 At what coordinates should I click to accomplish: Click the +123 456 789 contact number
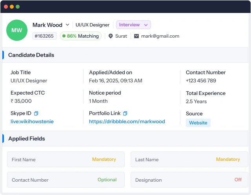[201, 80]
